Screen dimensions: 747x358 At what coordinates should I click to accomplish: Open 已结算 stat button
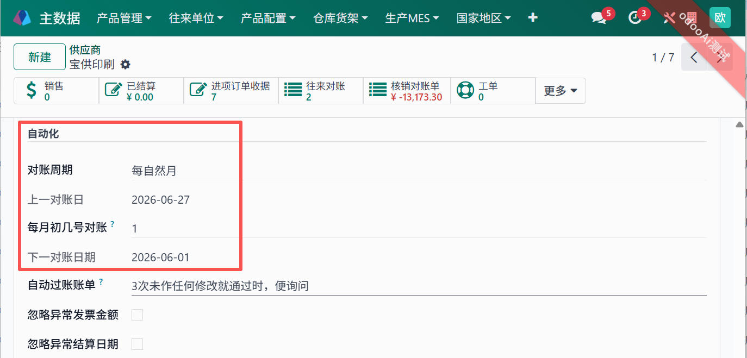pyautogui.click(x=141, y=91)
